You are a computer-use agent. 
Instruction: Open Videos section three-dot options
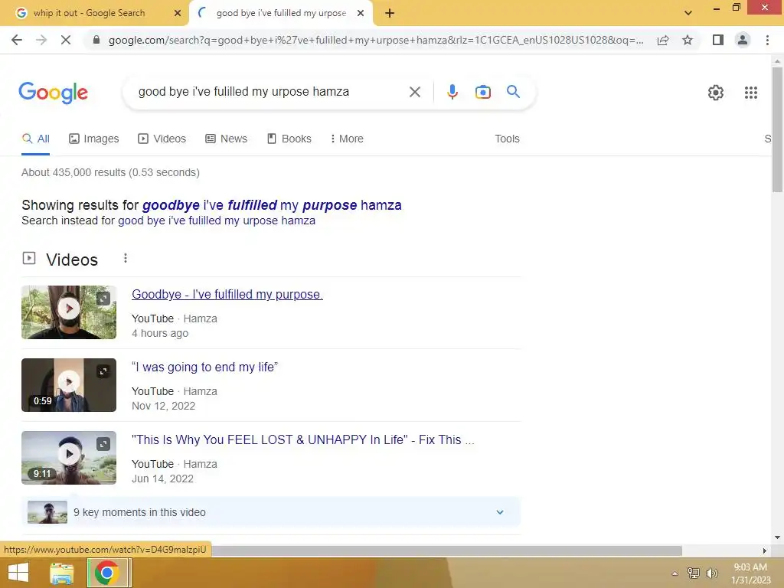point(126,259)
